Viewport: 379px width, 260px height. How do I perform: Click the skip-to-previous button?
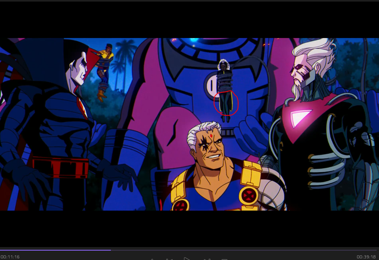point(169,259)
